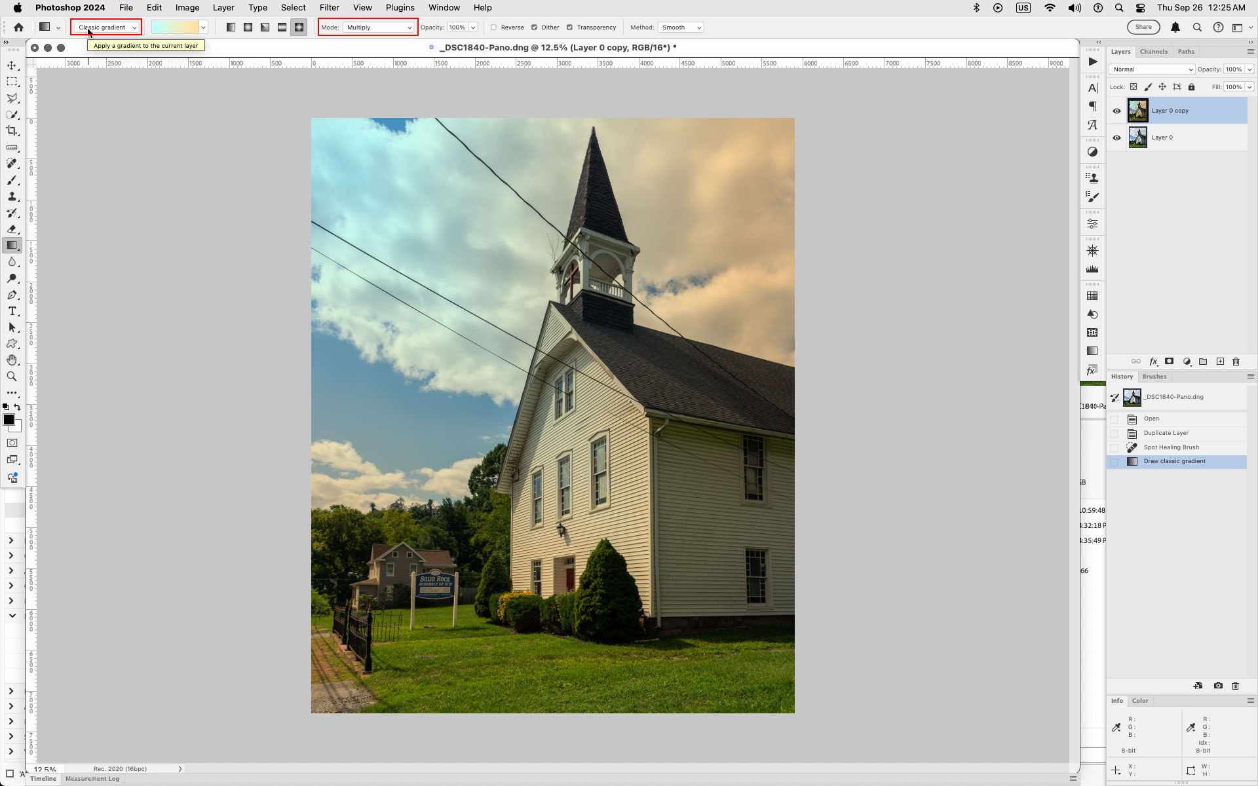Open the Filter menu
The height and width of the screenshot is (786, 1258).
[329, 7]
